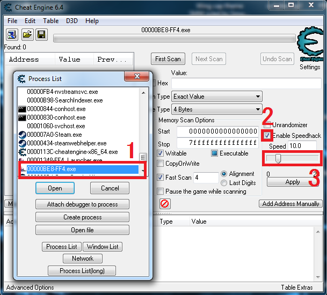The image size is (327, 295).
Task: Toggle the Hex checkbox
Action: 154,83
